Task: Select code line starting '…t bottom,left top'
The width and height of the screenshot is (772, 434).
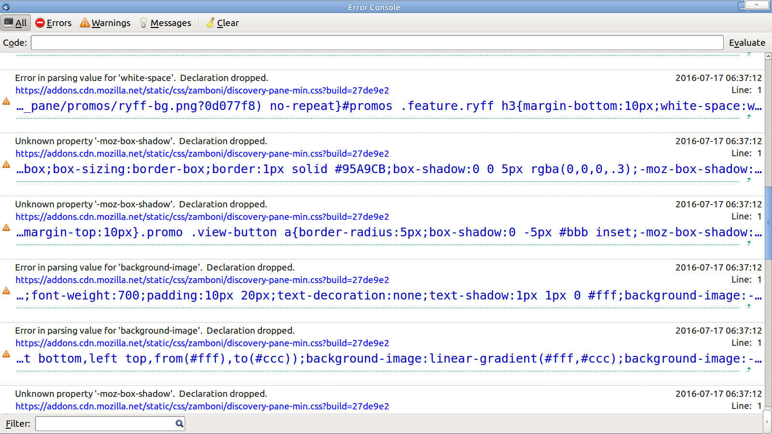Action: click(389, 359)
